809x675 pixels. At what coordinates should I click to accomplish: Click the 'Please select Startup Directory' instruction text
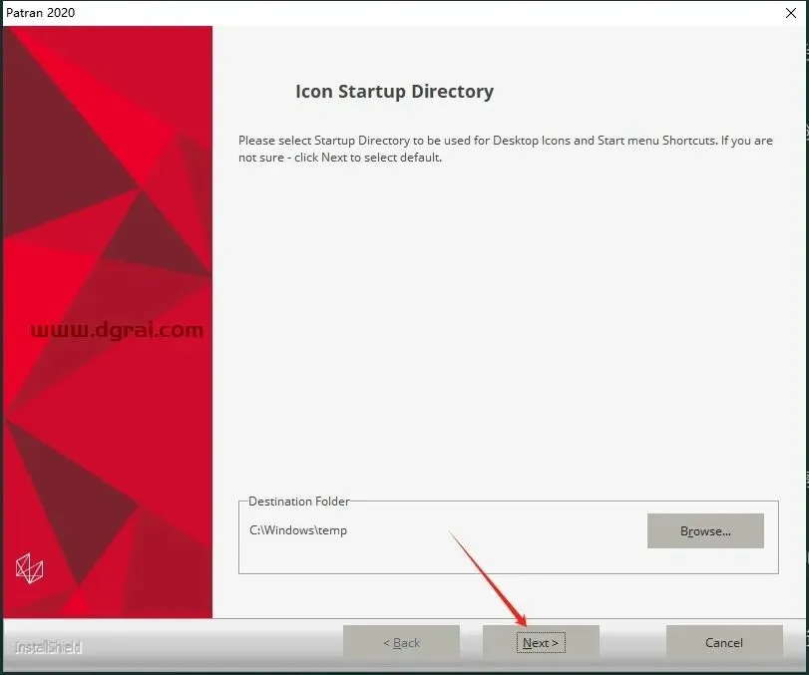click(505, 149)
